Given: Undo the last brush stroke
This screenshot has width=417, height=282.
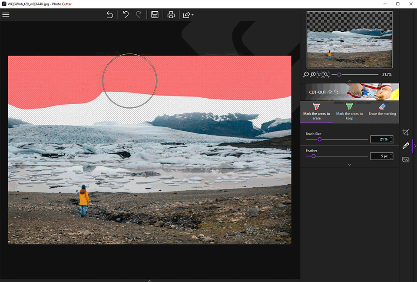Looking at the screenshot, I should (126, 15).
